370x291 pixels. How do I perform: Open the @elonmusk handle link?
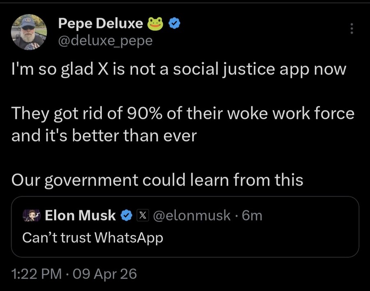pyautogui.click(x=191, y=215)
